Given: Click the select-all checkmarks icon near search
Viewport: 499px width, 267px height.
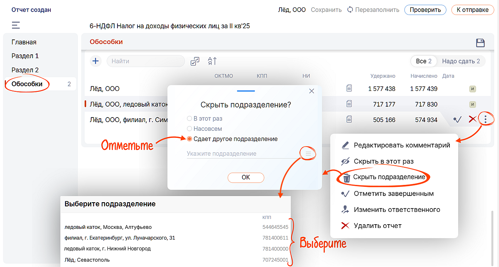Looking at the screenshot, I should click(195, 61).
